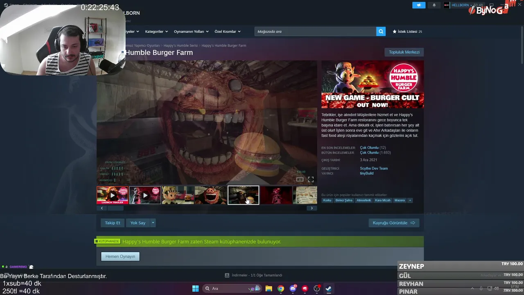
Task: Click the Windows taskbar Ara search box
Action: click(x=232, y=288)
